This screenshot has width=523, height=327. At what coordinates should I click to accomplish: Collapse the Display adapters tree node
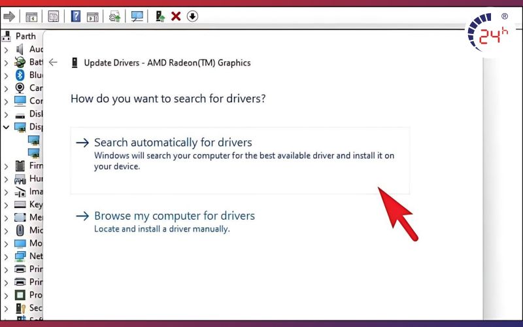(x=7, y=127)
